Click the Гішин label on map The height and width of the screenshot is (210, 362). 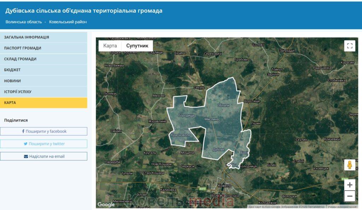click(256, 123)
